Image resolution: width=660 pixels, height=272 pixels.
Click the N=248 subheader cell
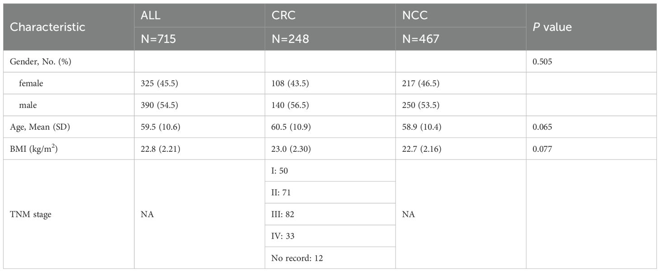pos(290,39)
